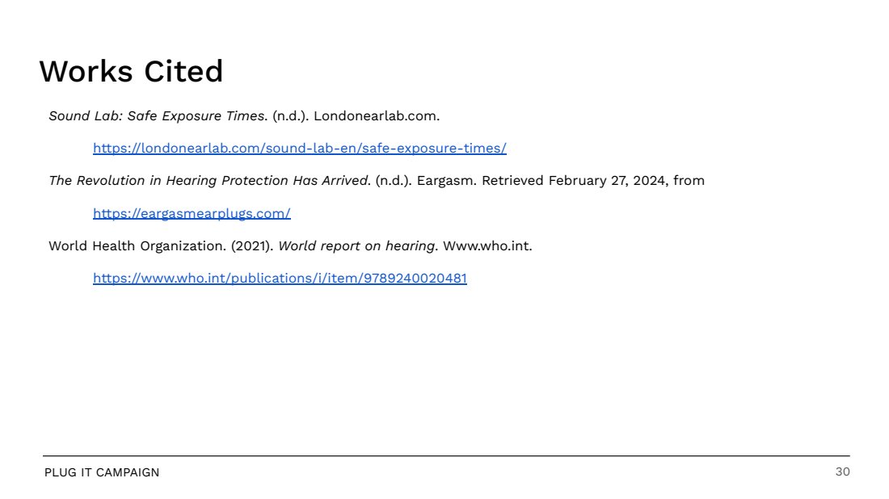Select the italic "World report on hearing" title
The image size is (889, 499).
356,246
